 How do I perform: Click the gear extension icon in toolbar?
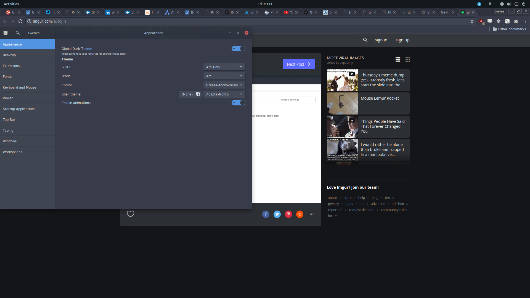click(499, 21)
